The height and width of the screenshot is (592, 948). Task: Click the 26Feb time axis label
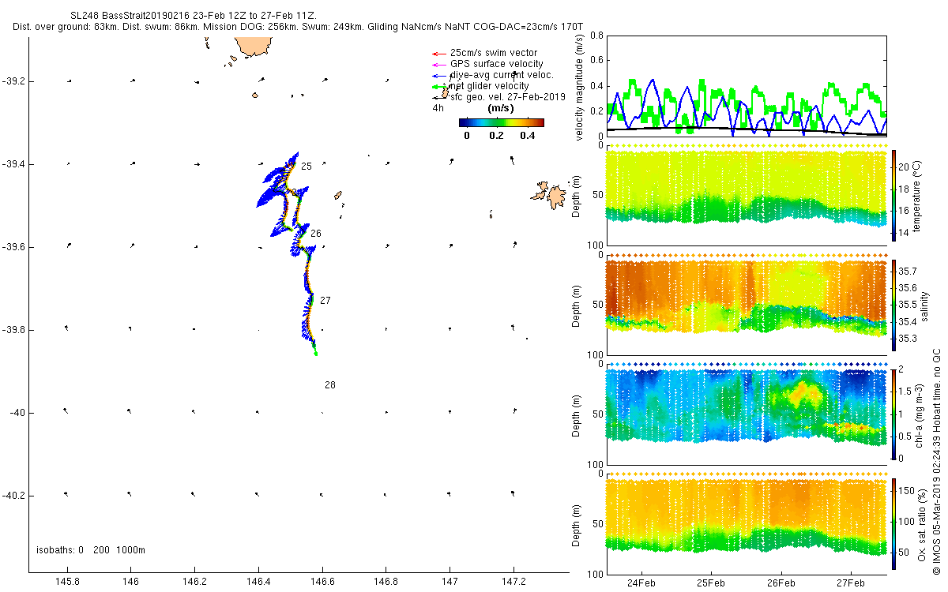coord(781,583)
